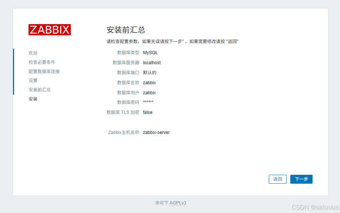The height and width of the screenshot is (213, 340).
Task: Click the 数据库端口 label
Action: [x=128, y=73]
